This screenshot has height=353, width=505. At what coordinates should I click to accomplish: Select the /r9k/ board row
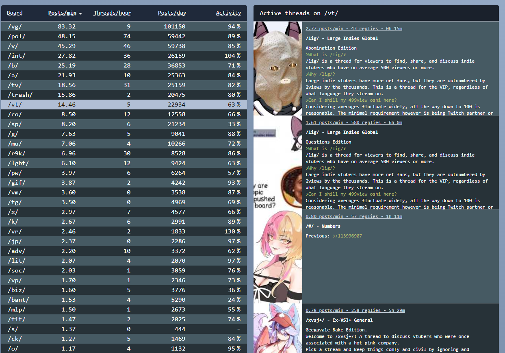124,153
